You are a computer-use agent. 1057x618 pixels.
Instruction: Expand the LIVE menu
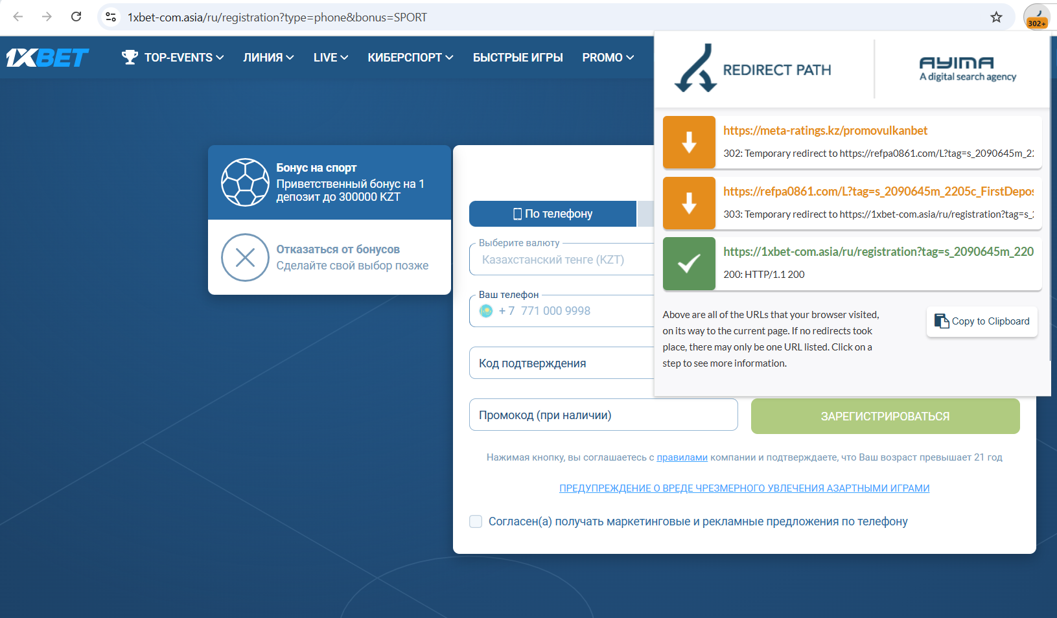tap(331, 58)
